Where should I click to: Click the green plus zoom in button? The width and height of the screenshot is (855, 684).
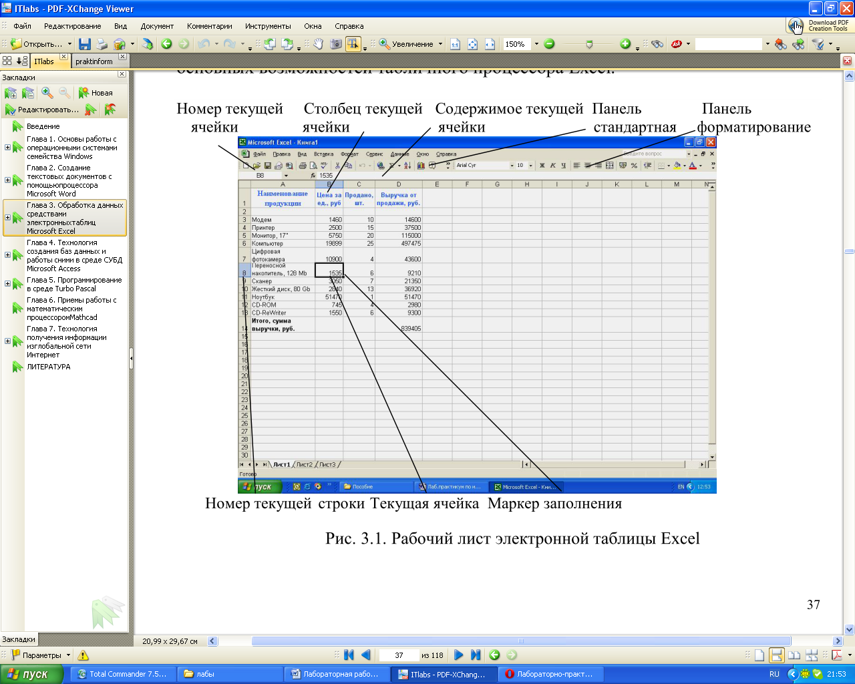[625, 44]
